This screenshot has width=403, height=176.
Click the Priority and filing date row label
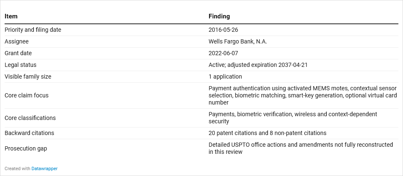(33, 30)
